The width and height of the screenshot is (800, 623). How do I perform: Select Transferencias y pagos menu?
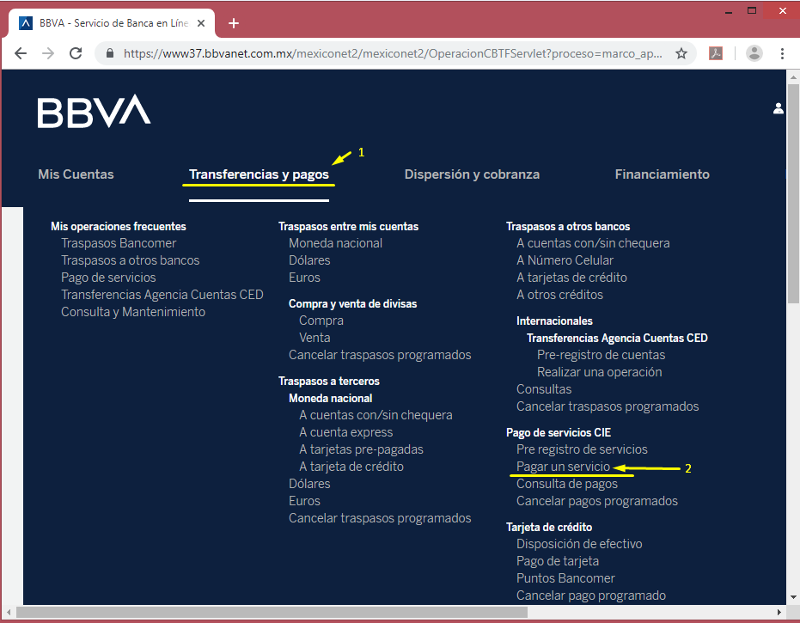[x=259, y=174]
